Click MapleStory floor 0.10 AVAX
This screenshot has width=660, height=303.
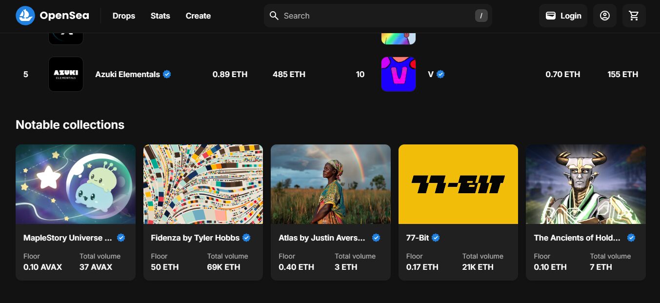coord(43,267)
